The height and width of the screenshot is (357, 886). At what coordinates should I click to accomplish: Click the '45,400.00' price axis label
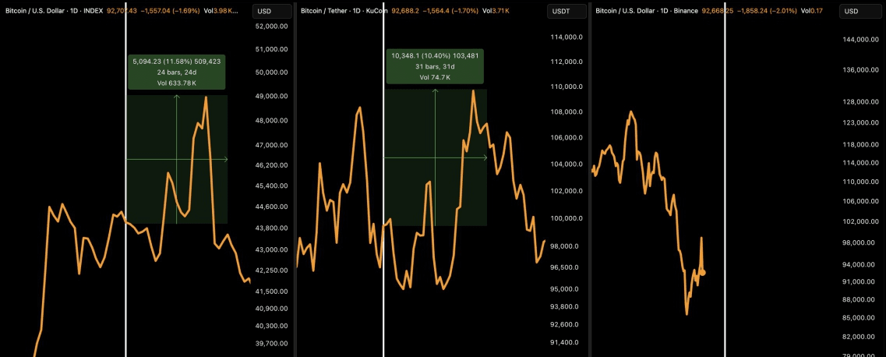click(272, 186)
